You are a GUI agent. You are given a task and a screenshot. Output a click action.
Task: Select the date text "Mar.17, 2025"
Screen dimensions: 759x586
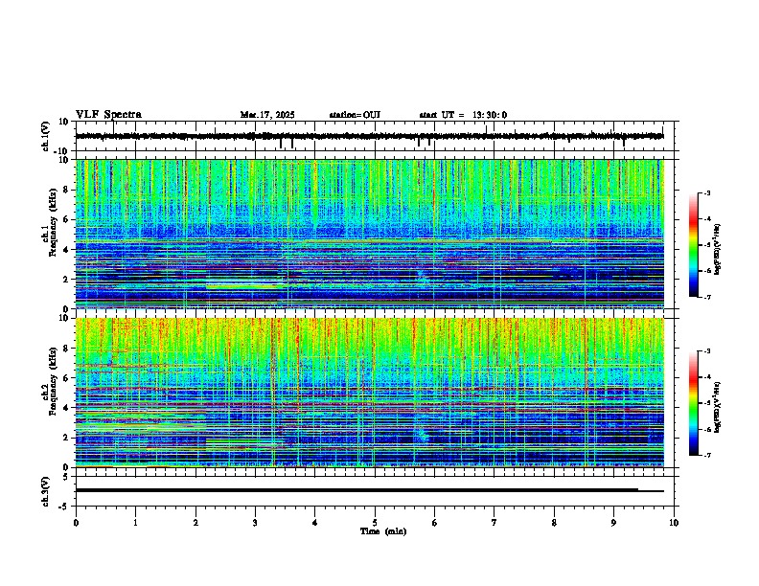pyautogui.click(x=267, y=115)
